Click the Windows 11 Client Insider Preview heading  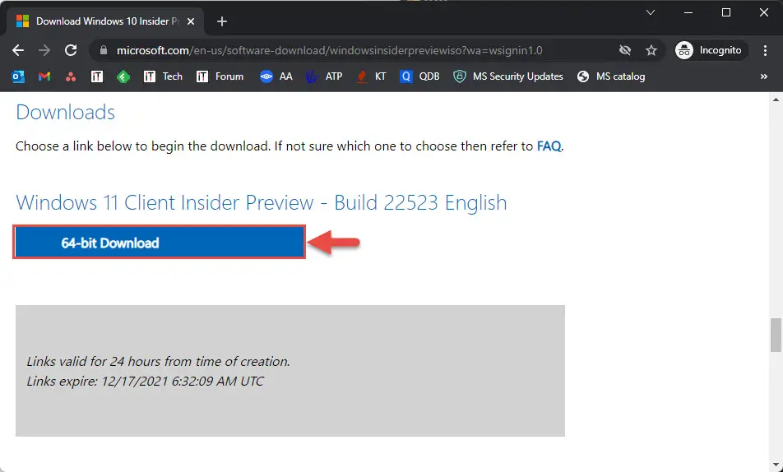pos(262,203)
